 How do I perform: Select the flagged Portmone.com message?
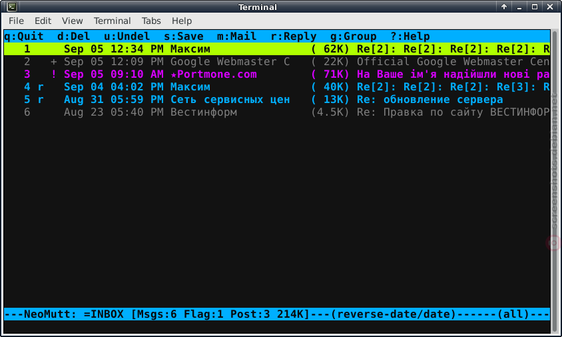[277, 74]
